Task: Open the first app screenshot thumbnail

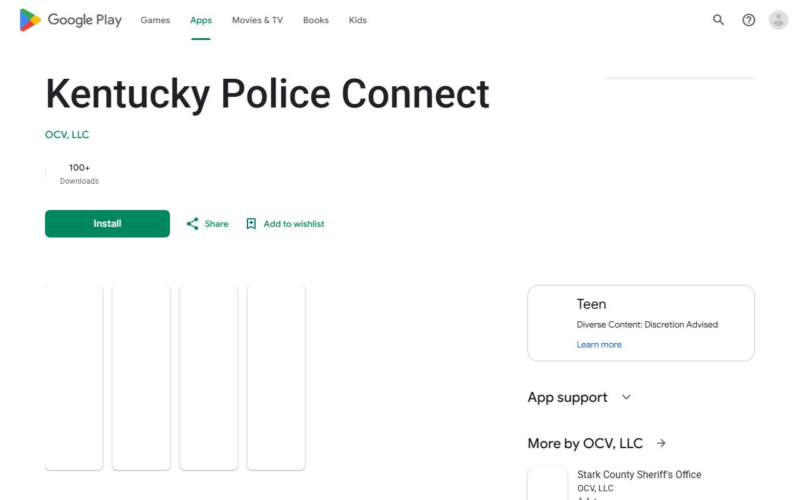Action: click(74, 377)
